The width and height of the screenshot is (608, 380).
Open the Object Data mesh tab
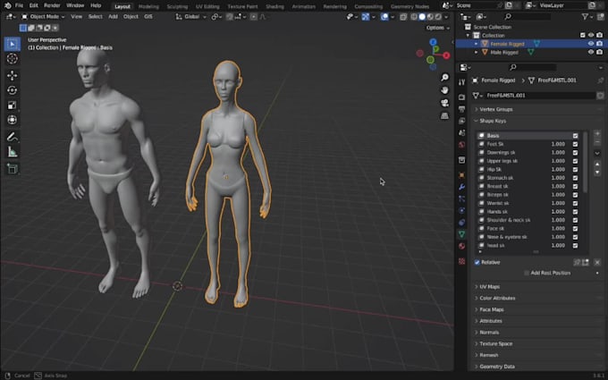click(461, 234)
